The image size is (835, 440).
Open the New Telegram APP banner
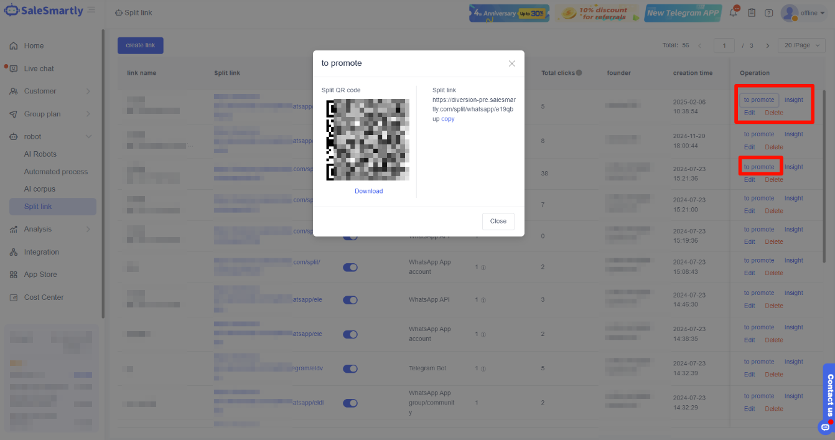click(x=683, y=13)
